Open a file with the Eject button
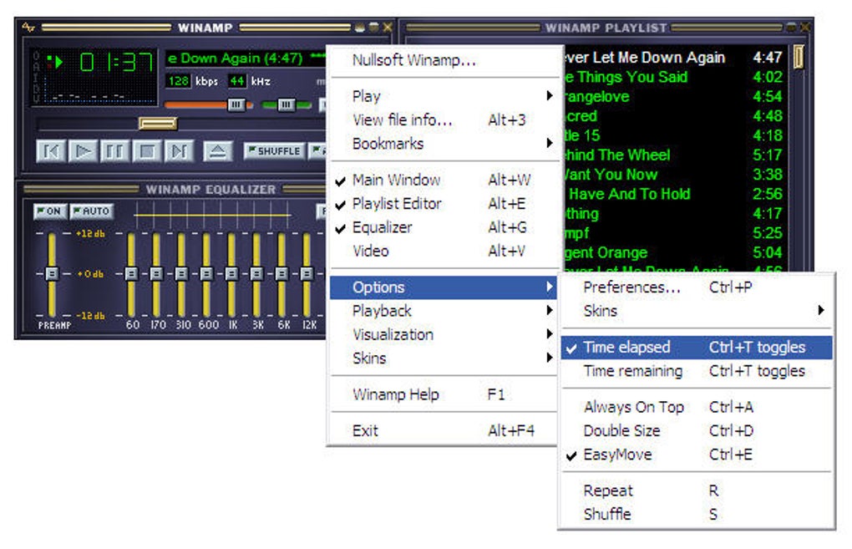Screen dimensions: 852x549 pos(218,151)
